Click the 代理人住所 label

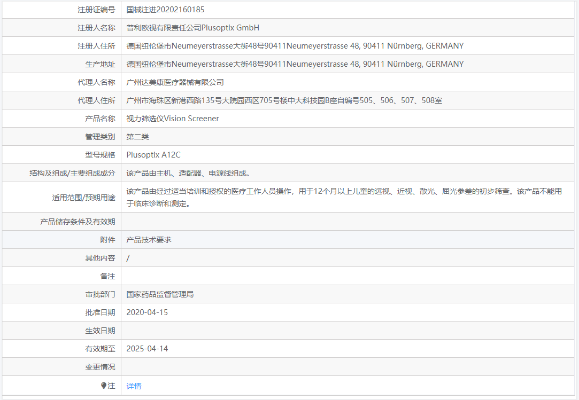[96, 100]
